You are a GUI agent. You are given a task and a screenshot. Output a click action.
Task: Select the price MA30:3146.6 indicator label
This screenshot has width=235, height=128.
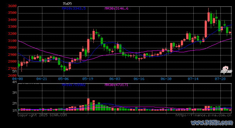click(x=116, y=9)
